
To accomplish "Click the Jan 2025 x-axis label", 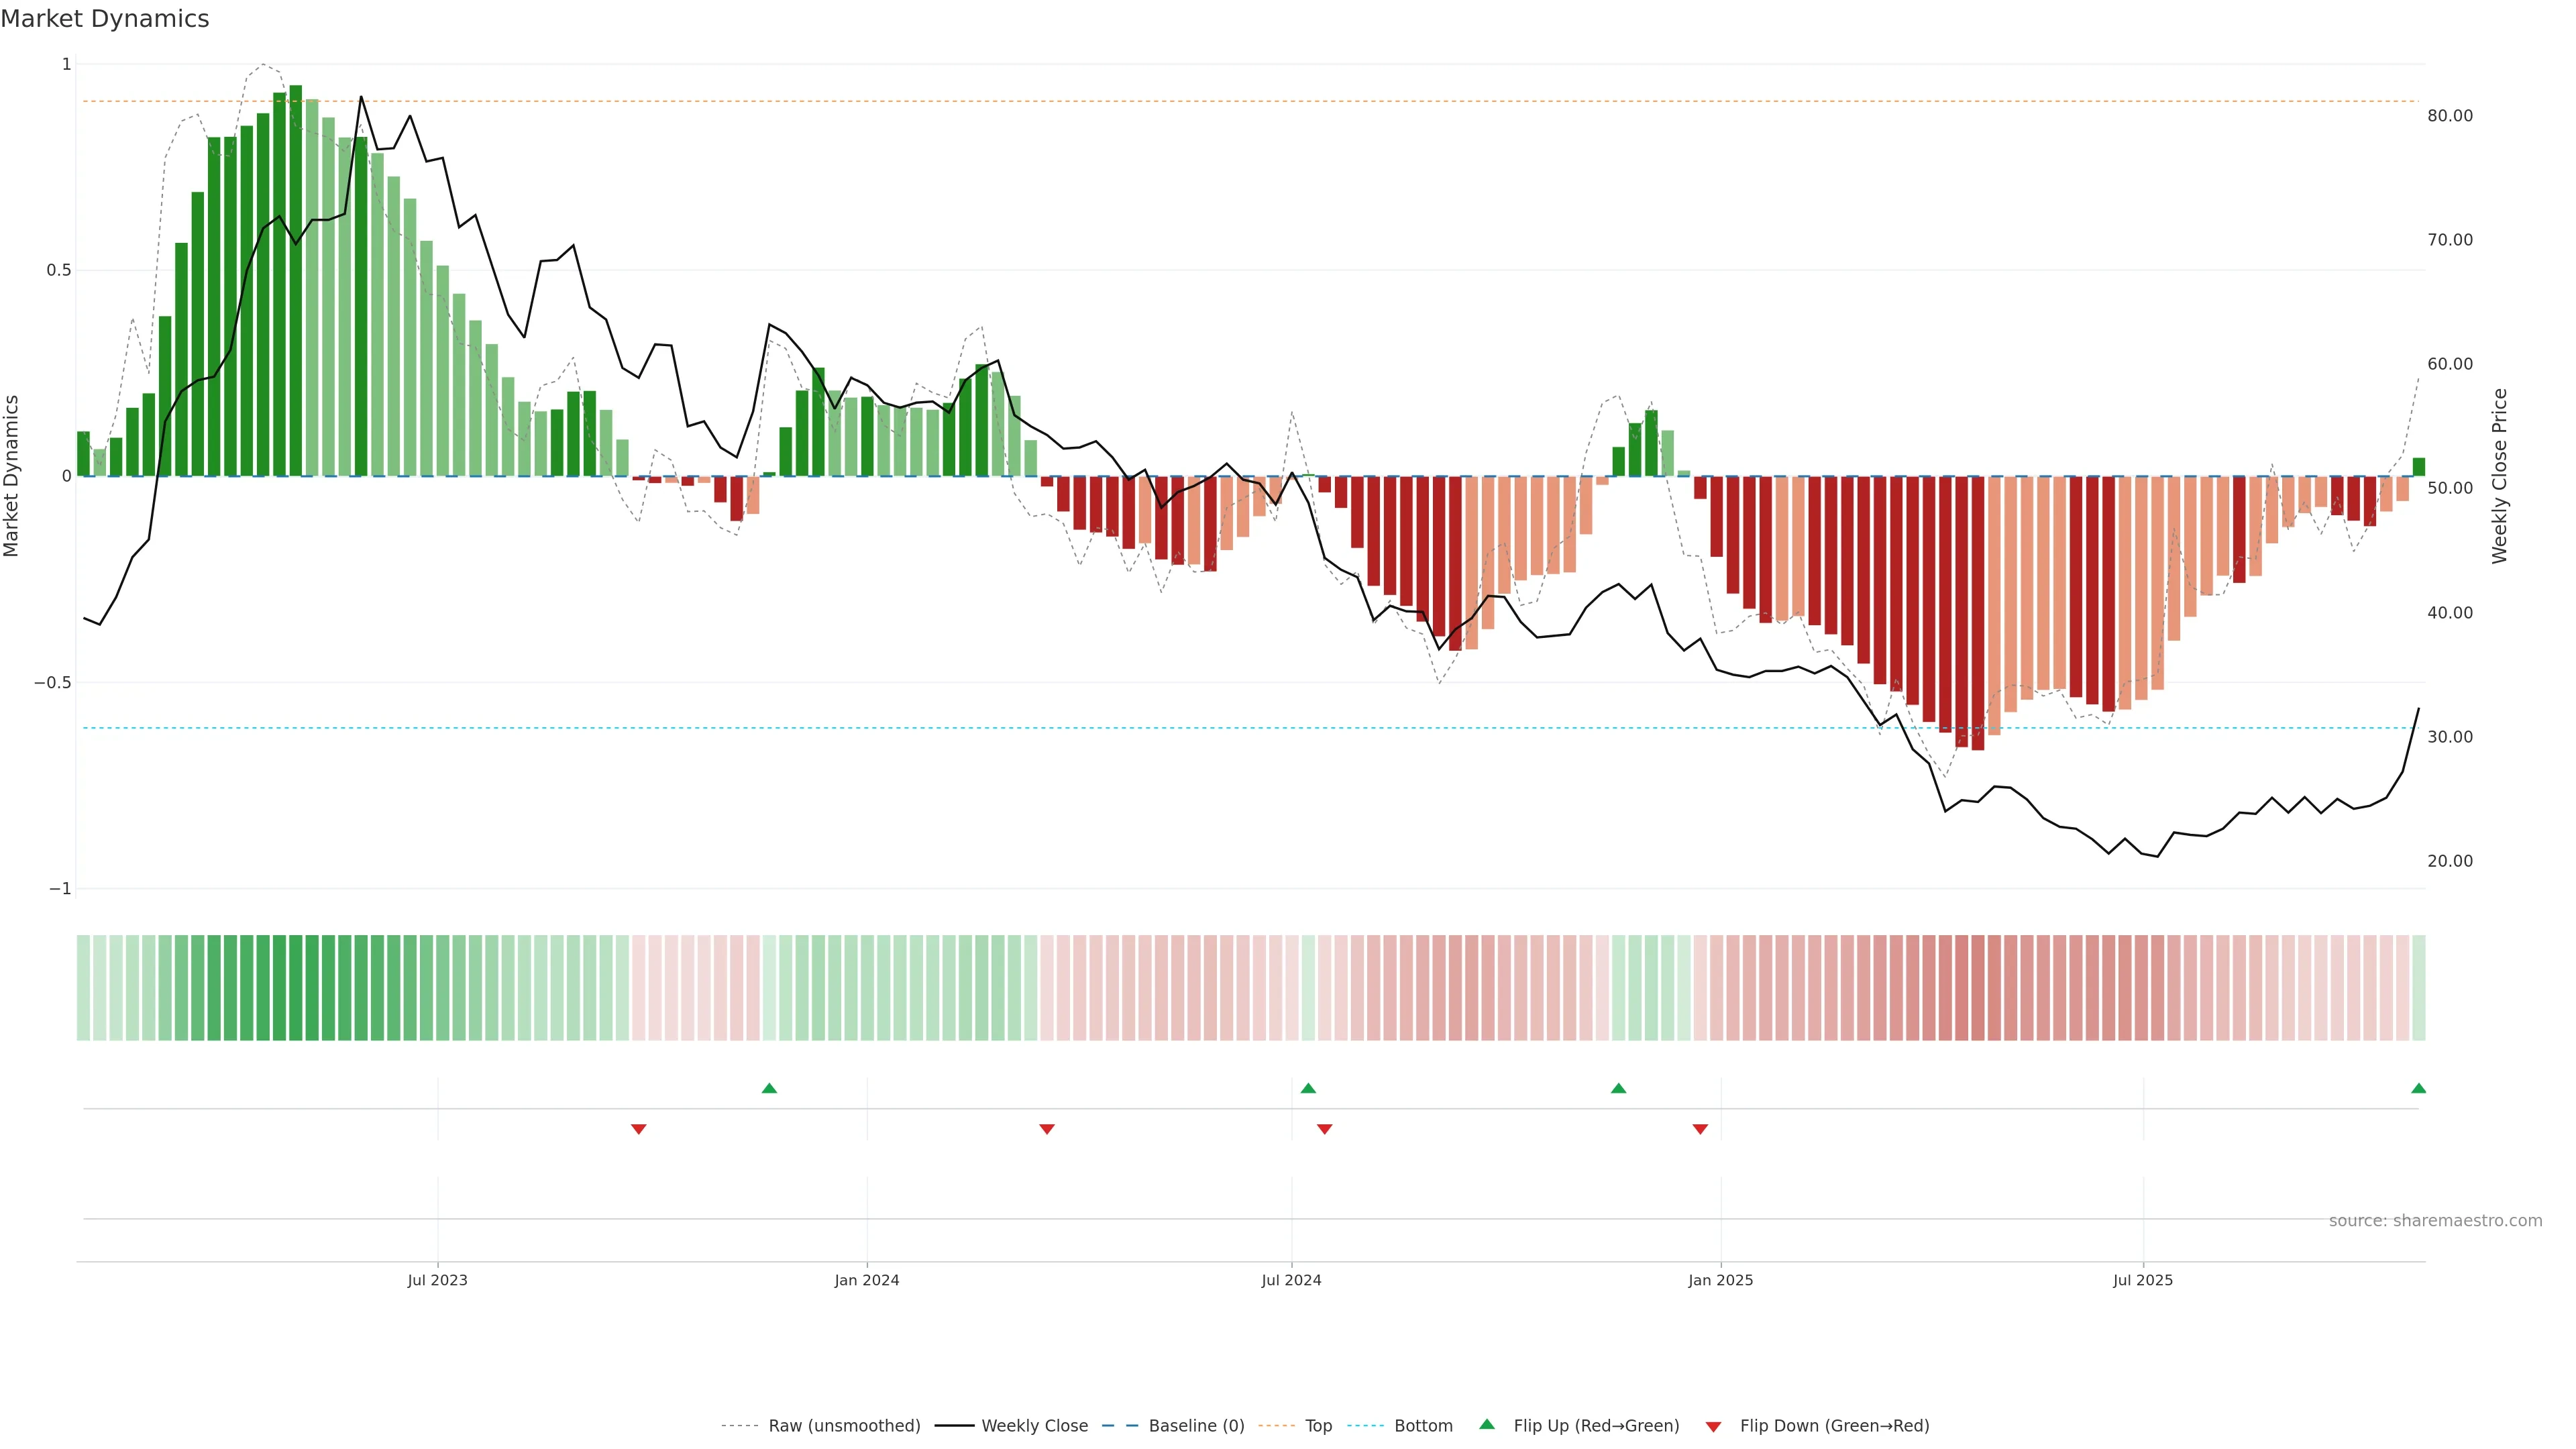I will pyautogui.click(x=1720, y=1280).
